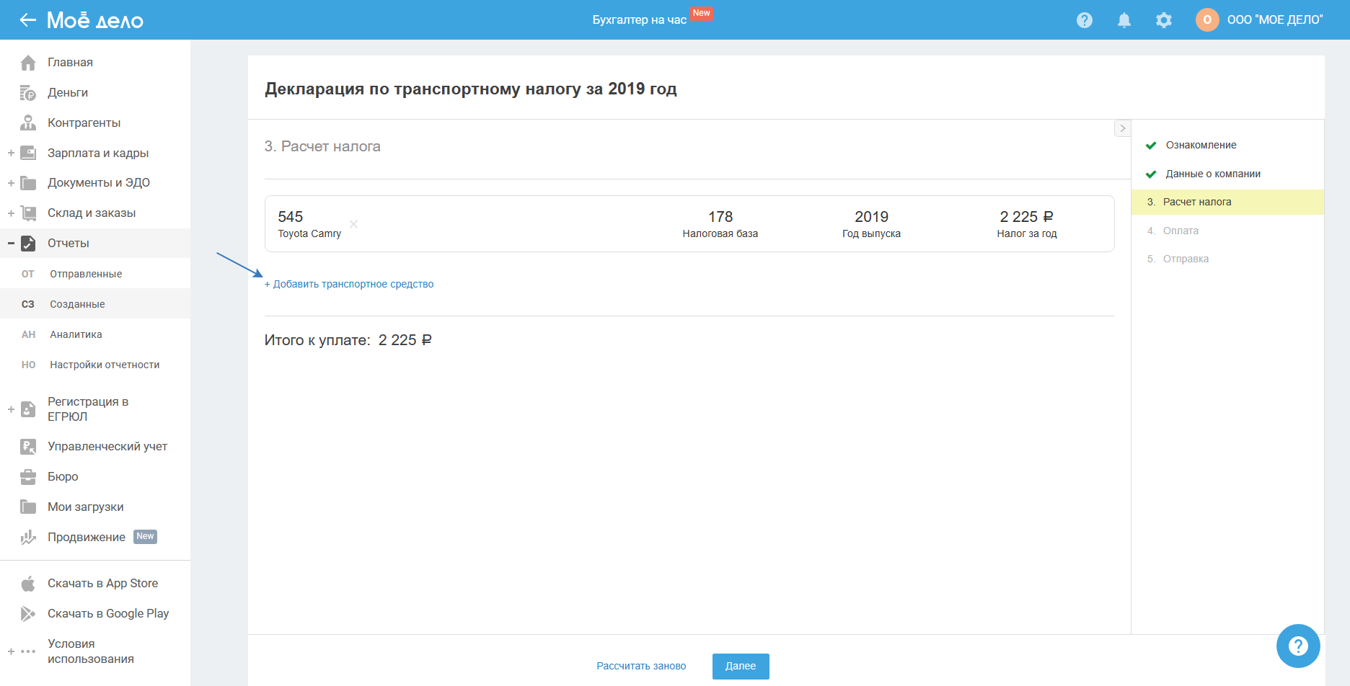Expand Документы и ЭДО section
The width and height of the screenshot is (1350, 686).
pos(11,183)
